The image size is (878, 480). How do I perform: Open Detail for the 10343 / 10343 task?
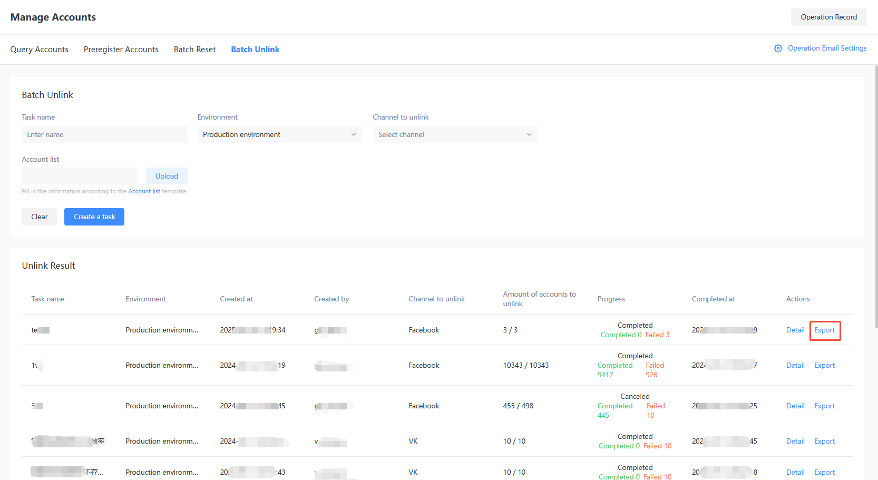coord(795,365)
